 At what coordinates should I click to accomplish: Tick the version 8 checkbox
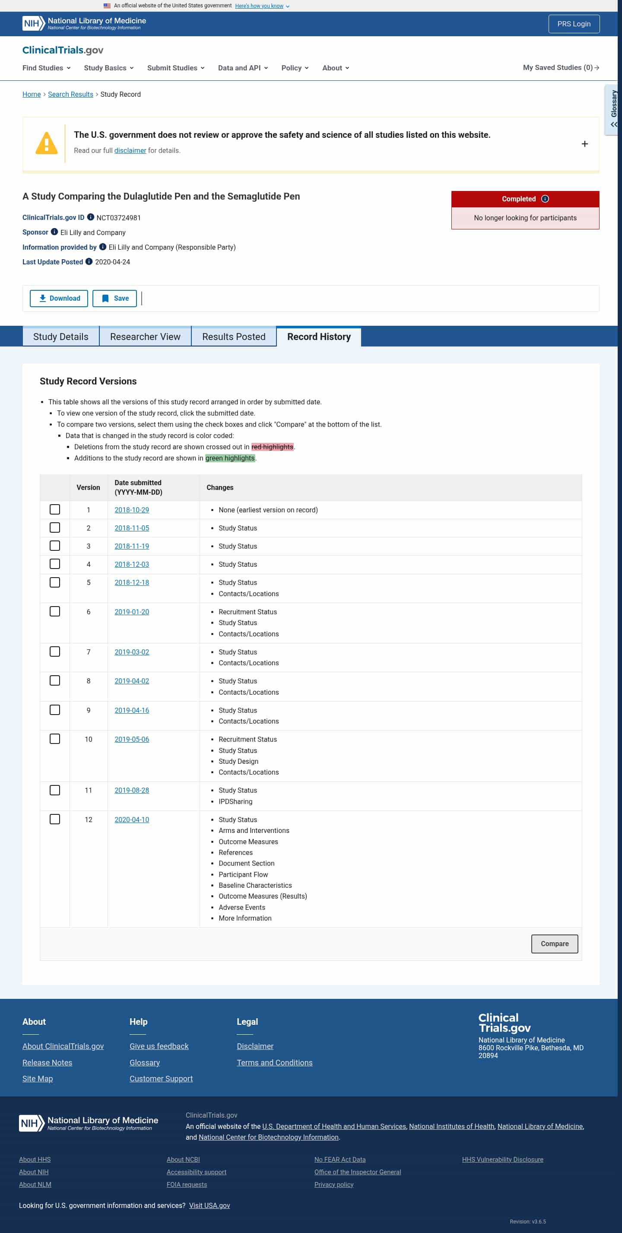55,680
